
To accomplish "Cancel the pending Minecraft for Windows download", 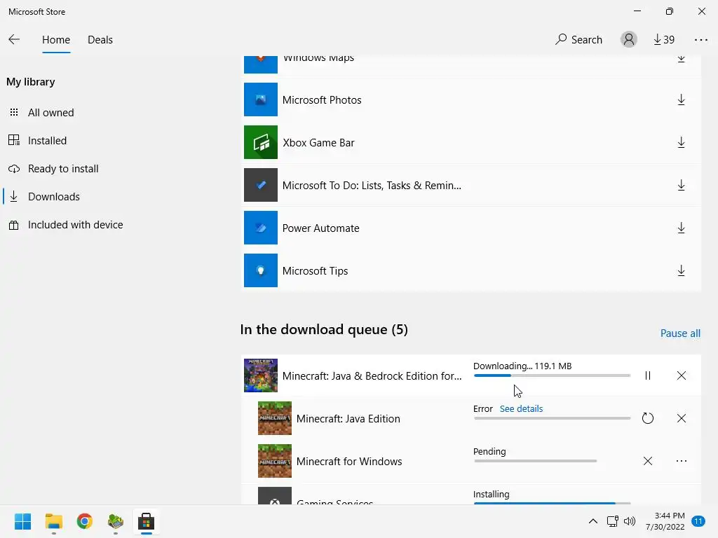I will click(x=647, y=461).
